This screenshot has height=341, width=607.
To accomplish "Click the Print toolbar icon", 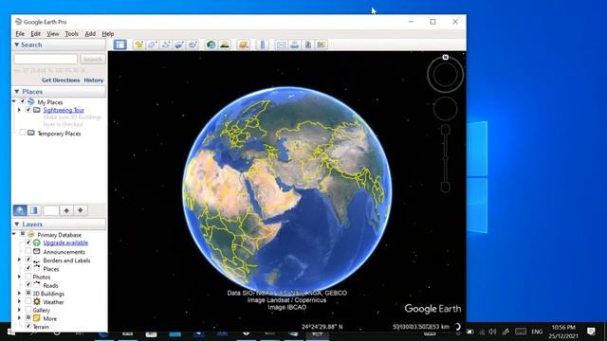I will (x=295, y=45).
